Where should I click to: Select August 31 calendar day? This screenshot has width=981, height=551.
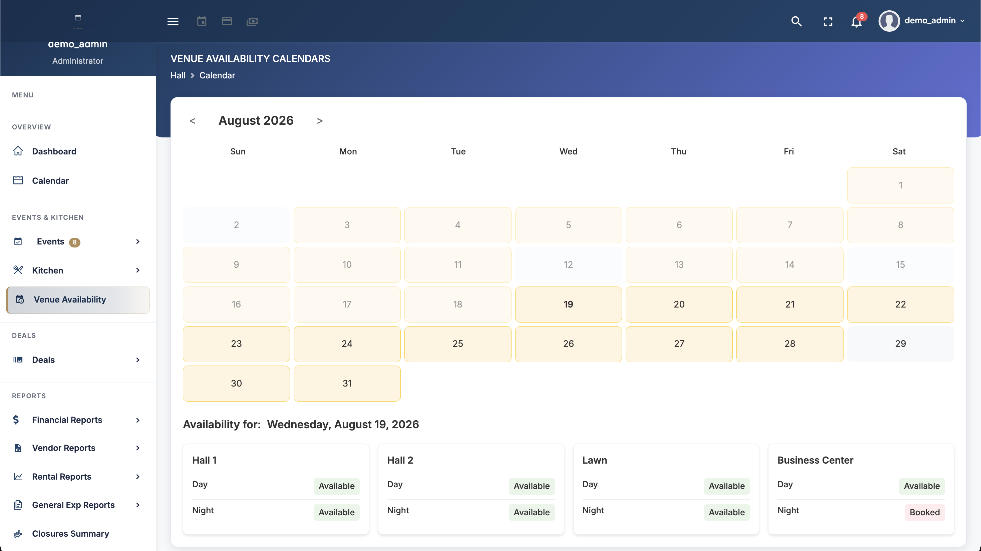tap(347, 383)
